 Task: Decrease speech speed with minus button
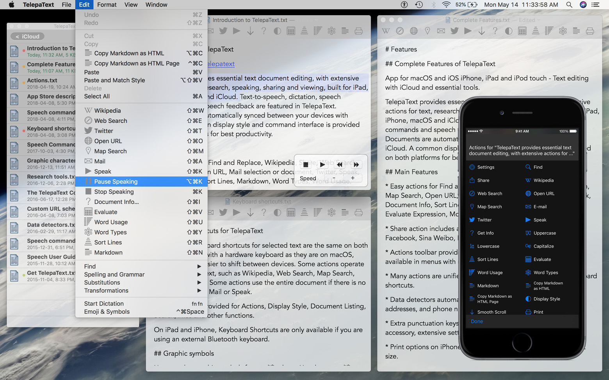334,178
